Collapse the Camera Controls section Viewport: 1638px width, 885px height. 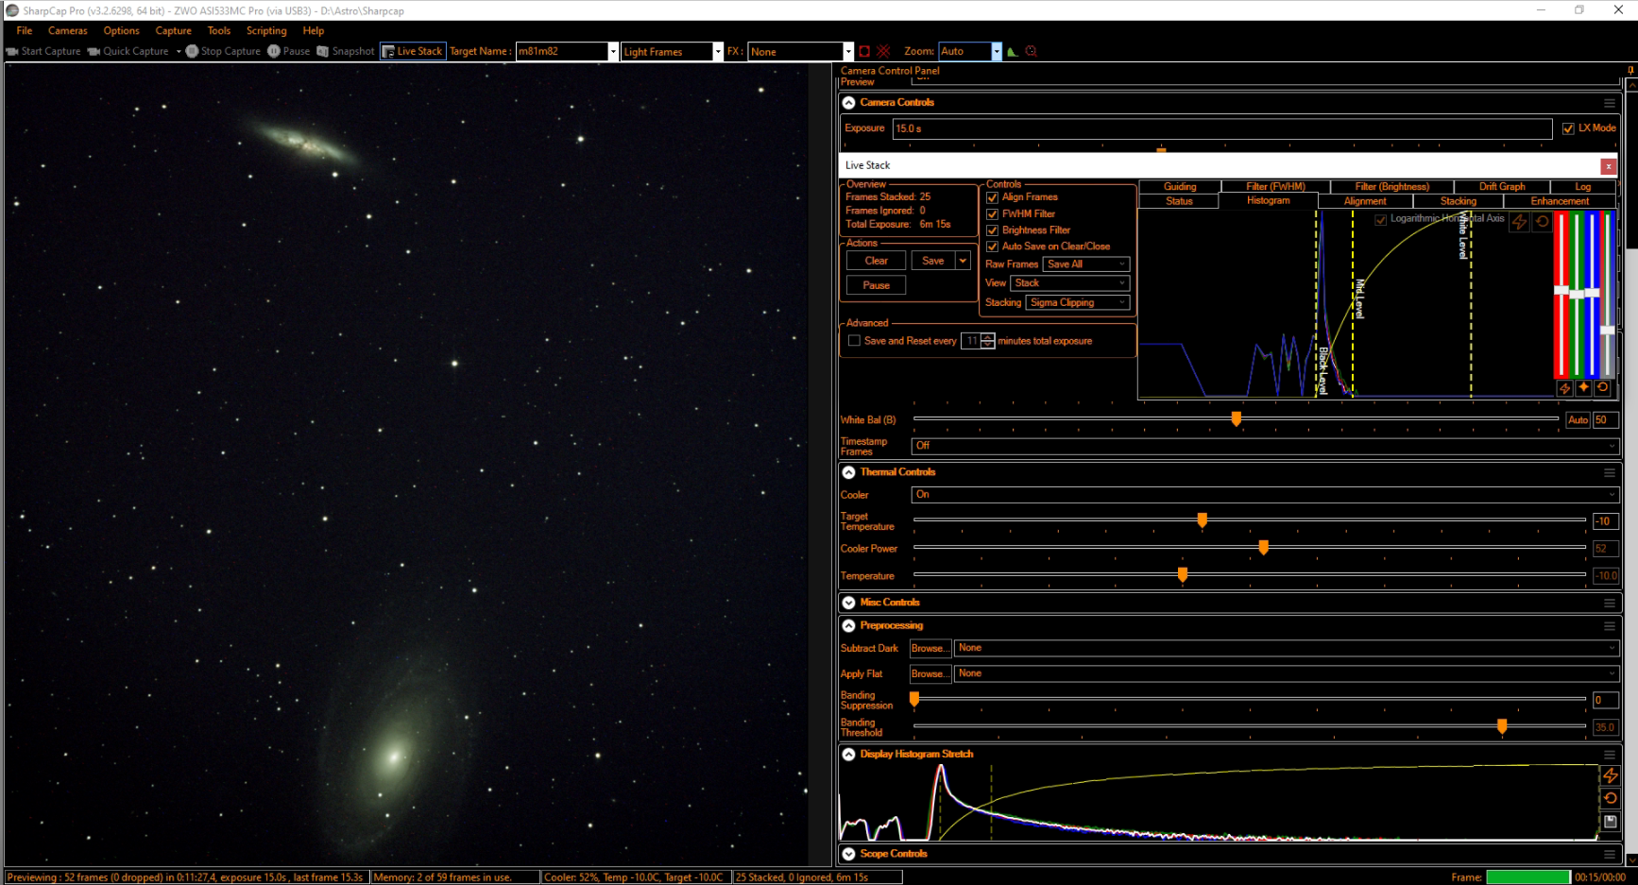[848, 103]
